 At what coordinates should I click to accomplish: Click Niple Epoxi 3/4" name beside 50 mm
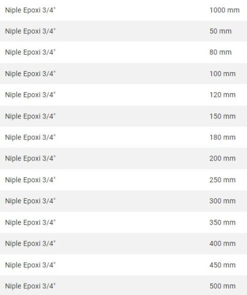pos(30,31)
